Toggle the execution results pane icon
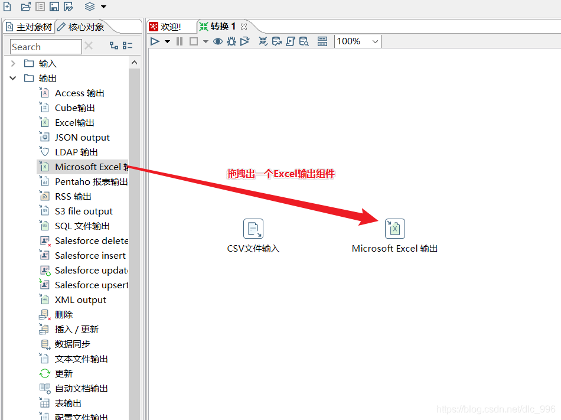The width and height of the screenshot is (561, 420). point(322,41)
